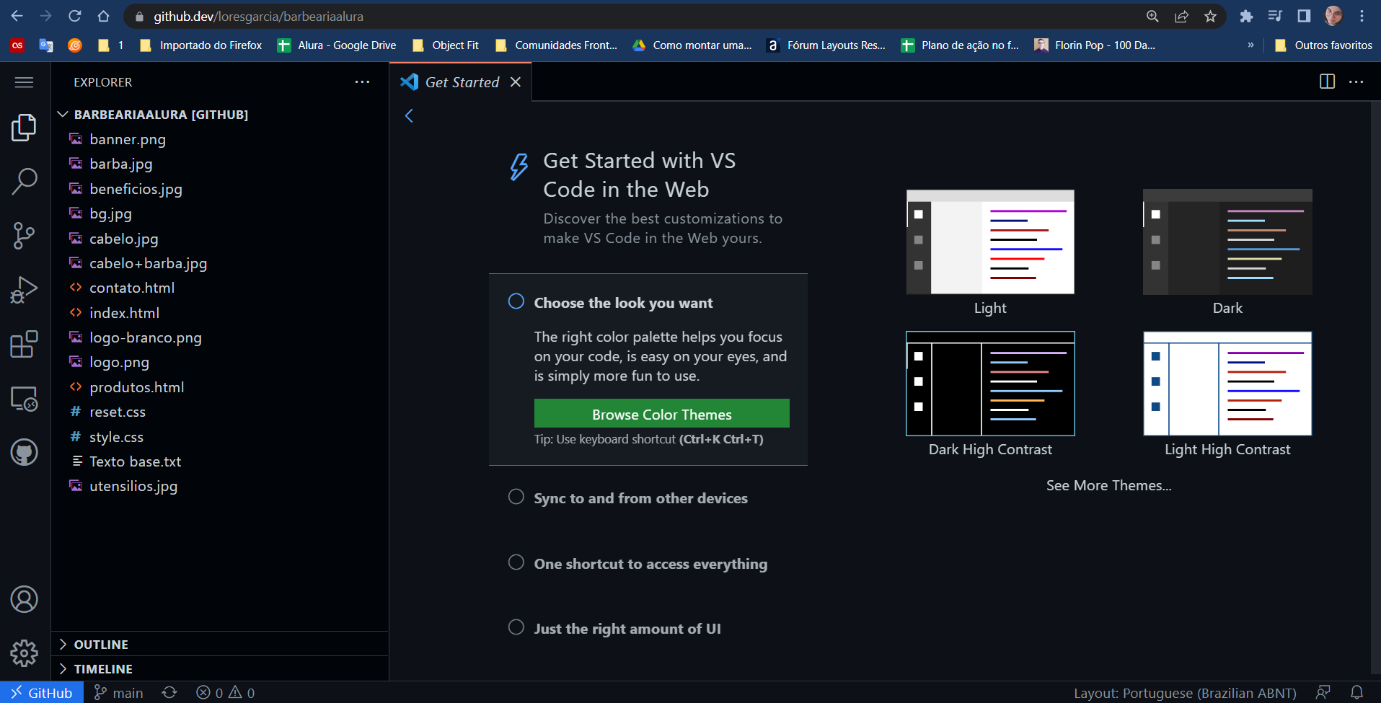Screen dimensions: 1381x703
Task: Click the See More Themes link
Action: point(1109,485)
